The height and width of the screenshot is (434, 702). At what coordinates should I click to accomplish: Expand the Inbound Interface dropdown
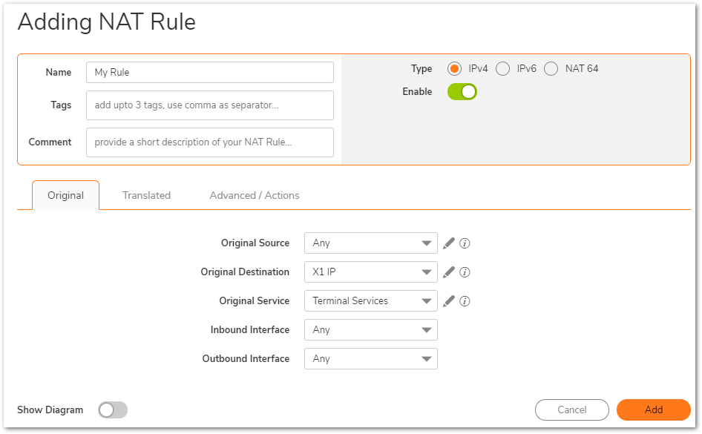(370, 330)
